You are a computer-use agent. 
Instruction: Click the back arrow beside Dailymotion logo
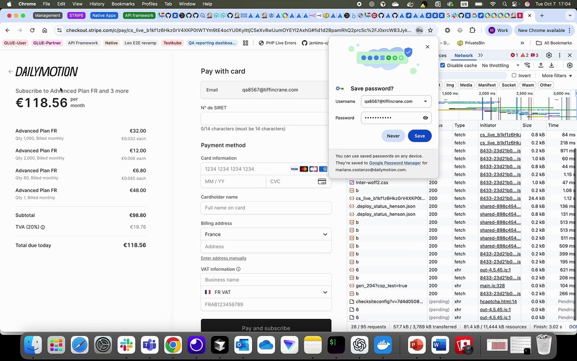[11, 72]
